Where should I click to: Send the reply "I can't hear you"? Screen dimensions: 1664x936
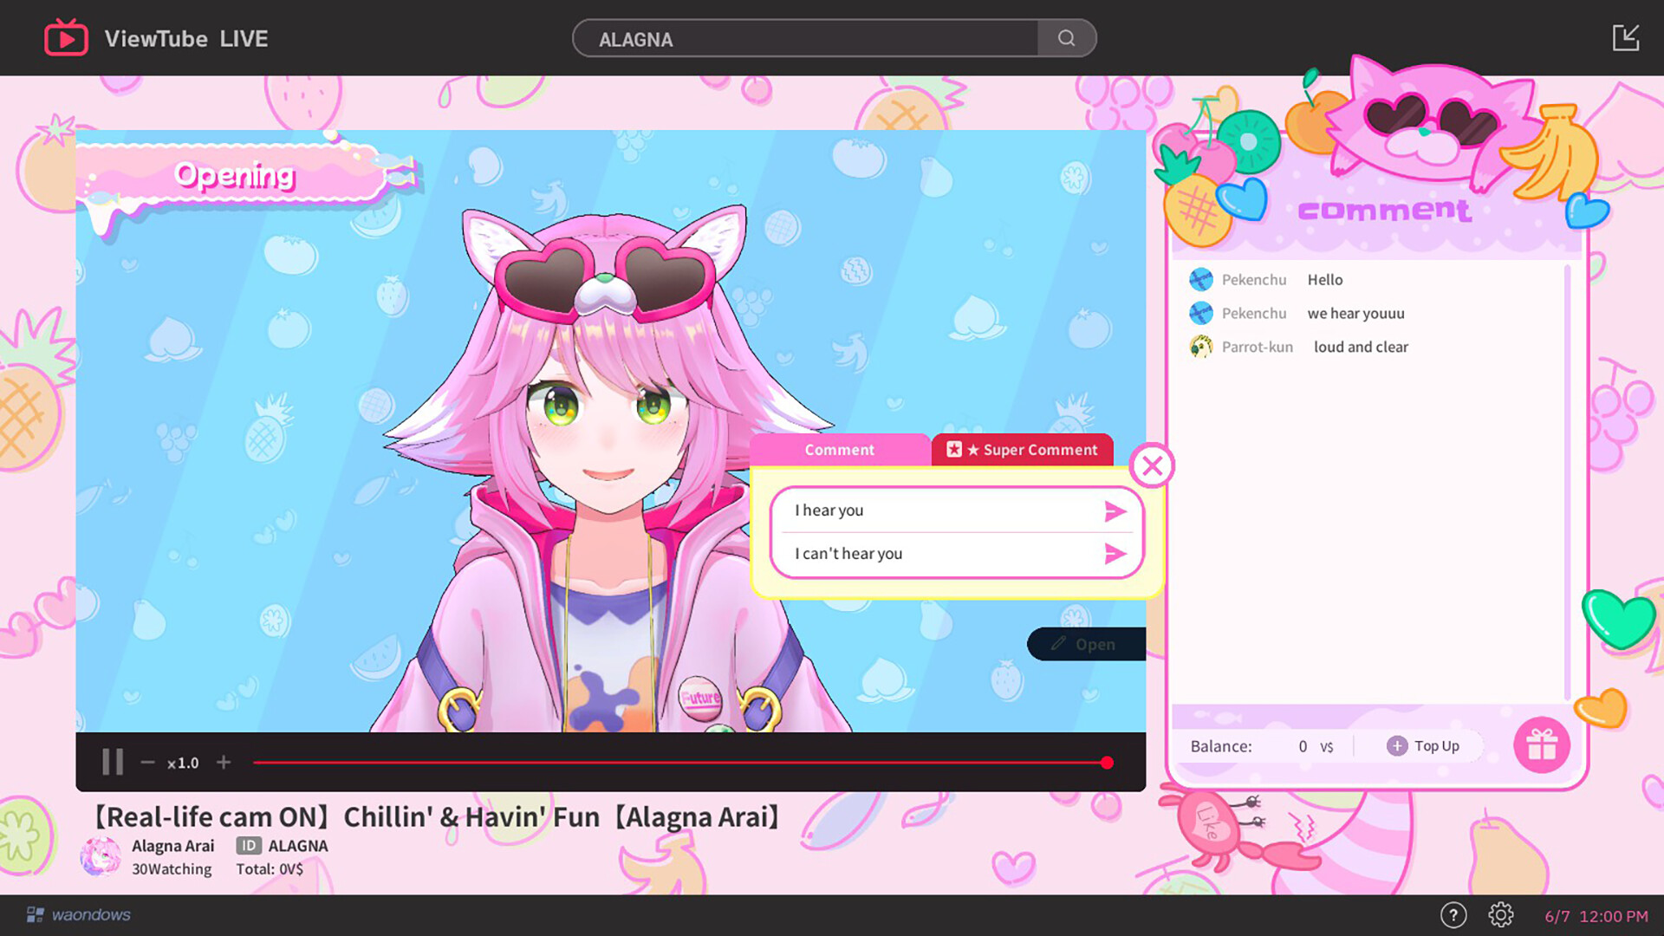pos(1115,554)
